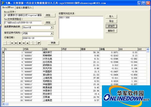Select cell 包钢股份
Screen dimensions: 151x107
coord(52,81)
